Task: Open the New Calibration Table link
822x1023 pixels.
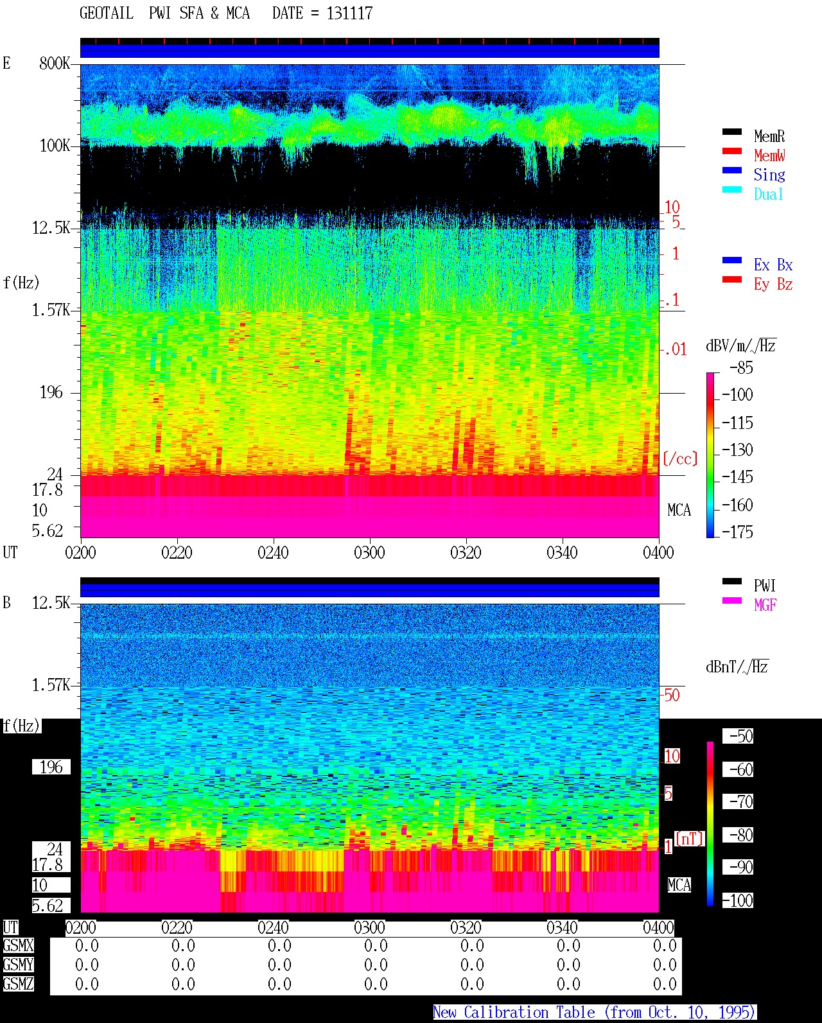Action: 595,1013
